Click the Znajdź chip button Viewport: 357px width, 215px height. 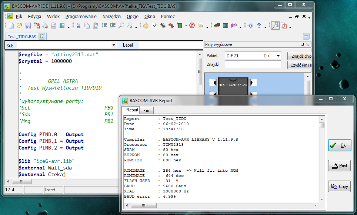click(x=300, y=56)
